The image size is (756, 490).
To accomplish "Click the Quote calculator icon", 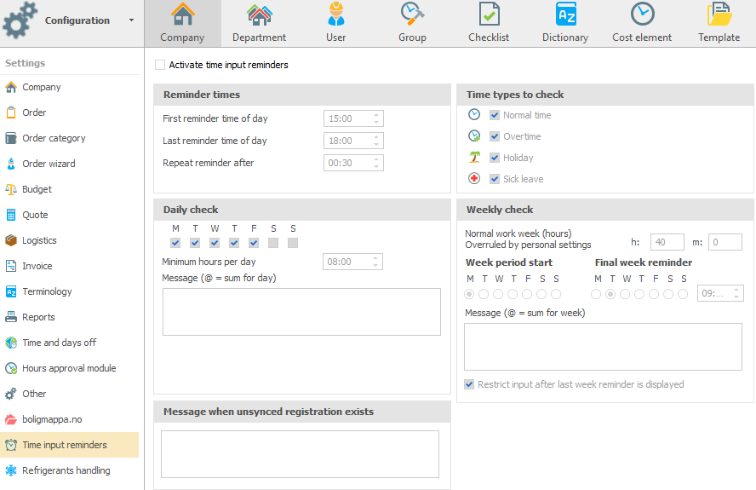I will [11, 215].
